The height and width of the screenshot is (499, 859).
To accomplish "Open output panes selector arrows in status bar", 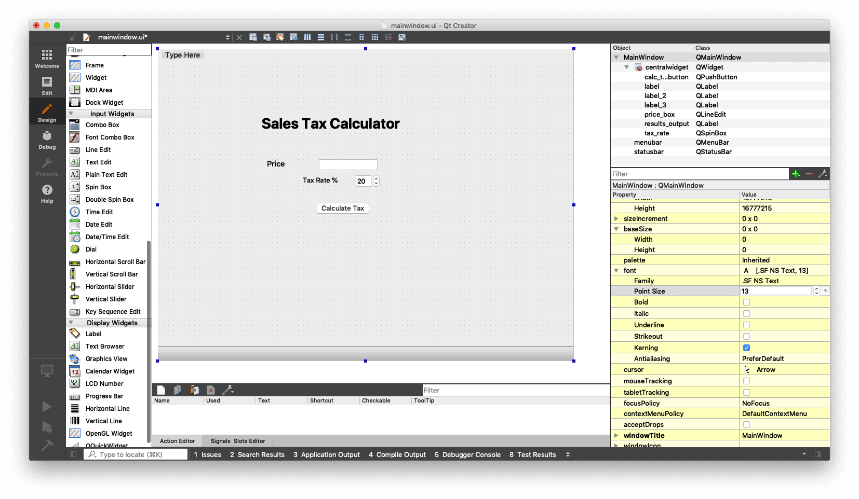I will pyautogui.click(x=568, y=454).
